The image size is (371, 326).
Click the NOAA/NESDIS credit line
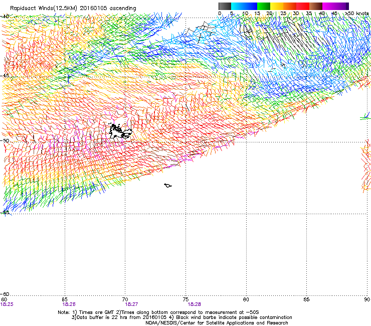click(x=217, y=323)
